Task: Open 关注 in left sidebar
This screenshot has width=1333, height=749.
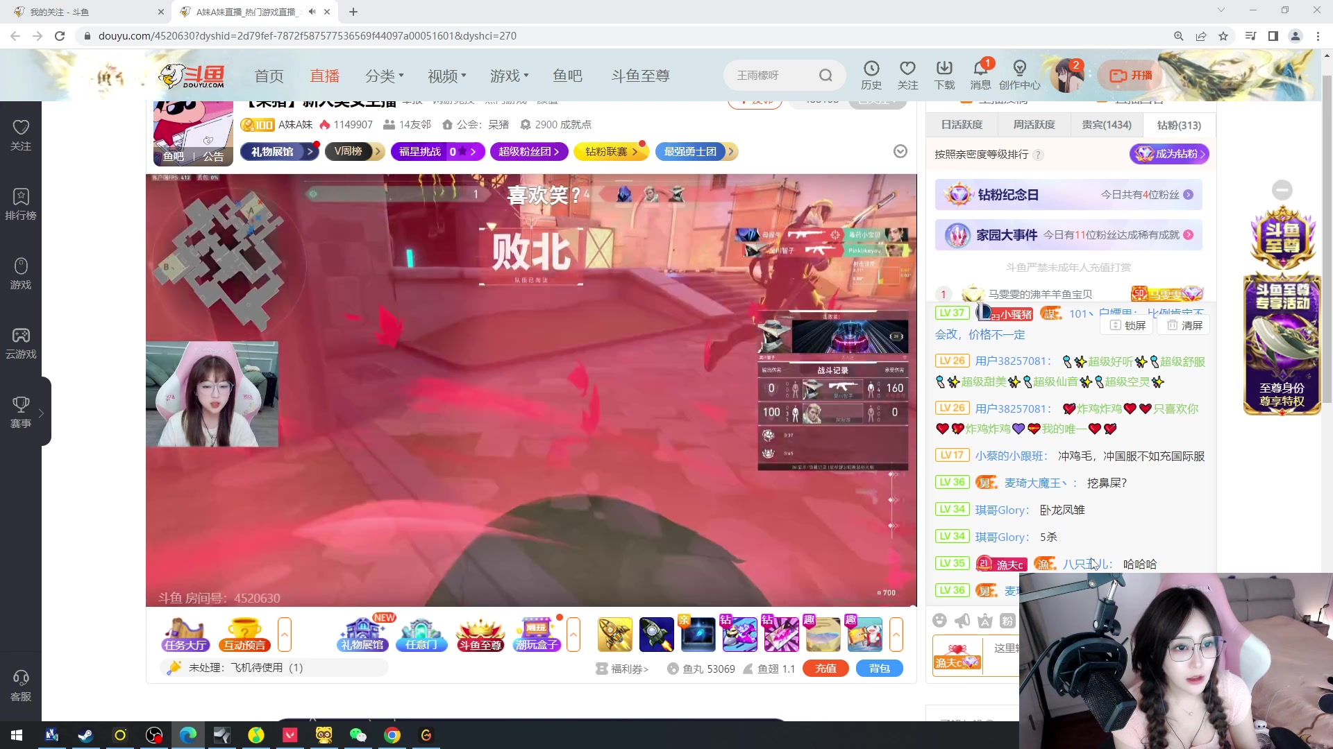Action: click(x=21, y=135)
